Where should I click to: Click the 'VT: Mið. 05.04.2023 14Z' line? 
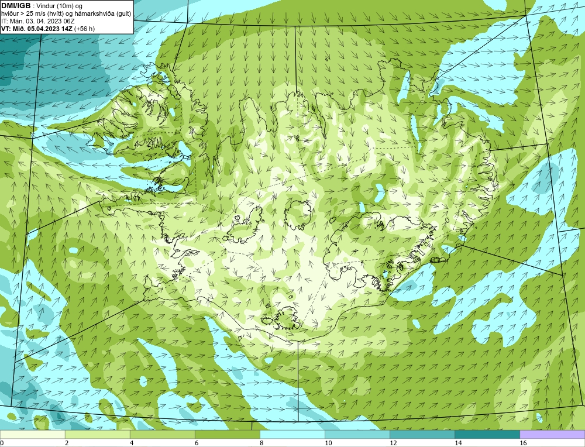(x=48, y=29)
